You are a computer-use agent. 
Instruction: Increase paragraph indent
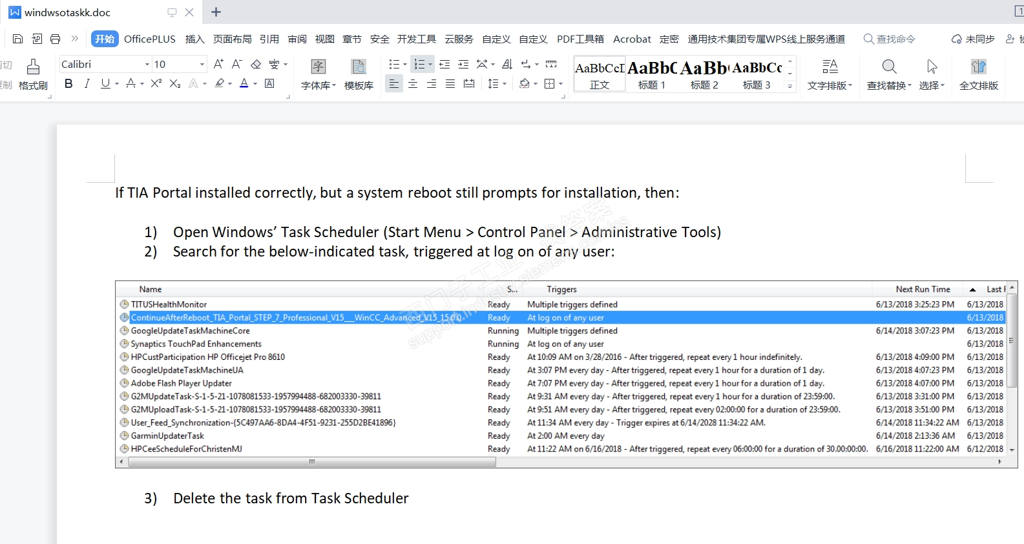[x=463, y=64]
